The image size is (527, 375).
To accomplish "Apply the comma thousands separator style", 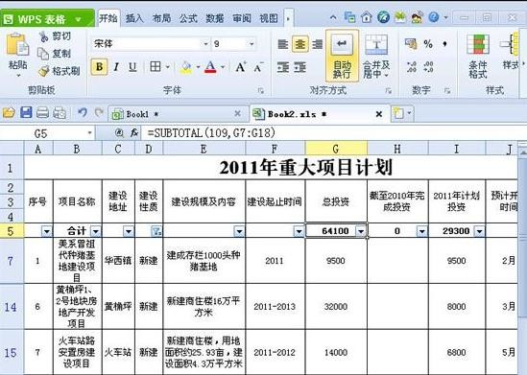I will tap(445, 44).
